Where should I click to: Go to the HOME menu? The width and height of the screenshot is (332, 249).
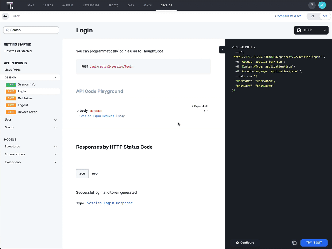click(x=31, y=6)
